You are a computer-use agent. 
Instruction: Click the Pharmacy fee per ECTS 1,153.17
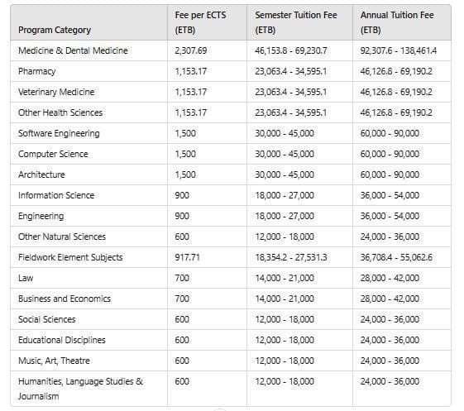(x=190, y=71)
